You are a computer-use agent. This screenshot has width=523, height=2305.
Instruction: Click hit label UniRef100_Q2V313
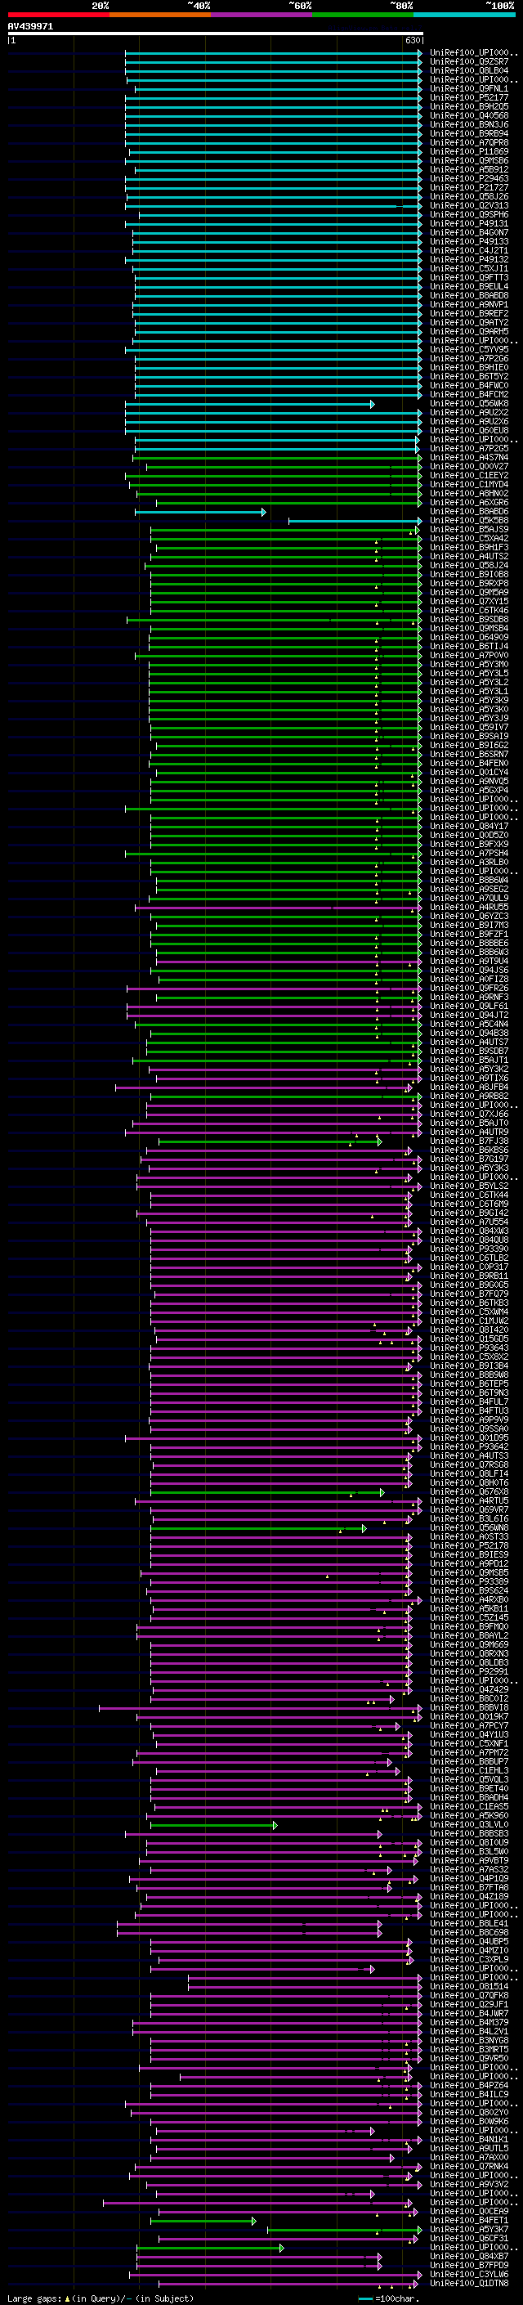tap(469, 206)
